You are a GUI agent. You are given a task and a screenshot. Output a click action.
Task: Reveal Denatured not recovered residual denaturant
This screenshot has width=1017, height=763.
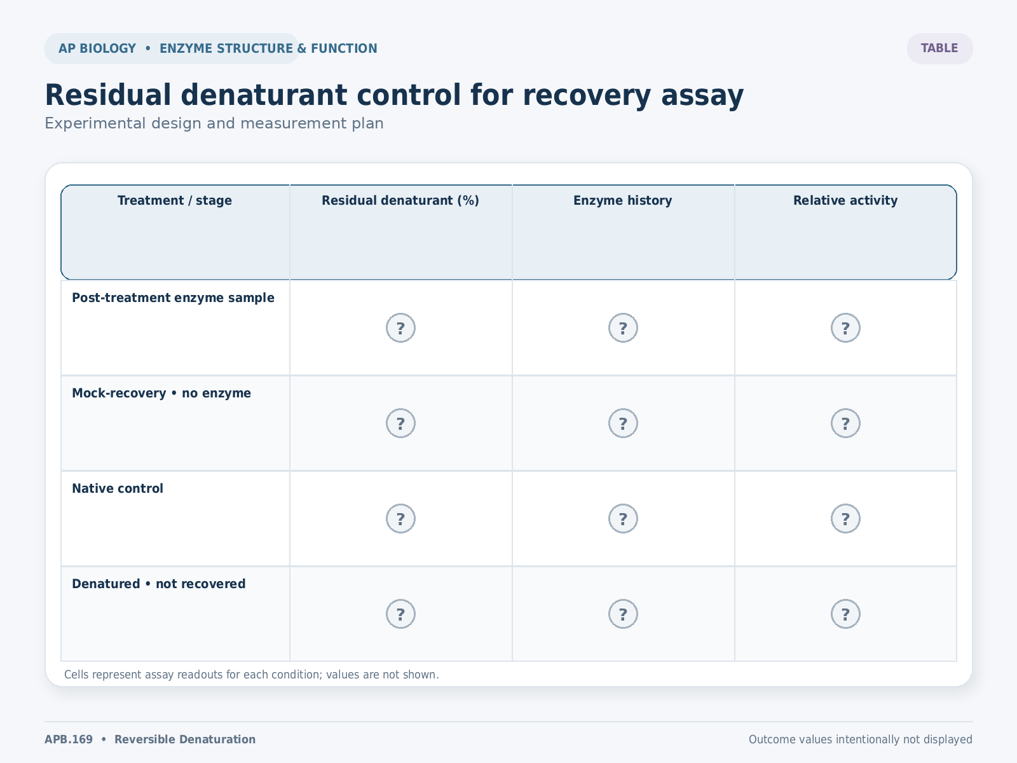coord(400,614)
